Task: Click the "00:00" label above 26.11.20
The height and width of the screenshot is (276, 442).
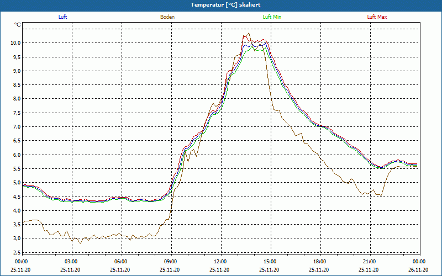Action: [419, 262]
